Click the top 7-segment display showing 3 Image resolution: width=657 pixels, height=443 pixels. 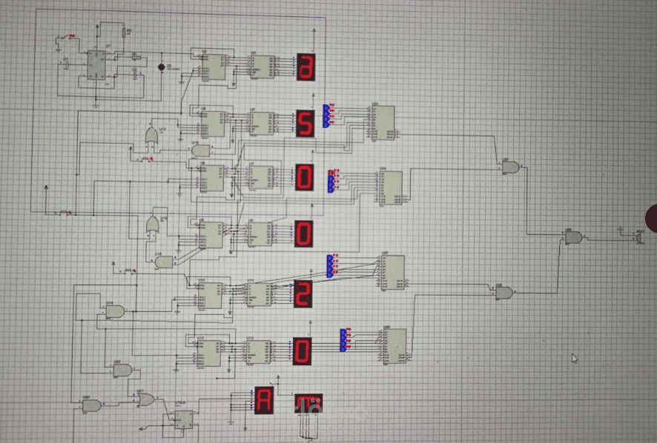tap(308, 67)
